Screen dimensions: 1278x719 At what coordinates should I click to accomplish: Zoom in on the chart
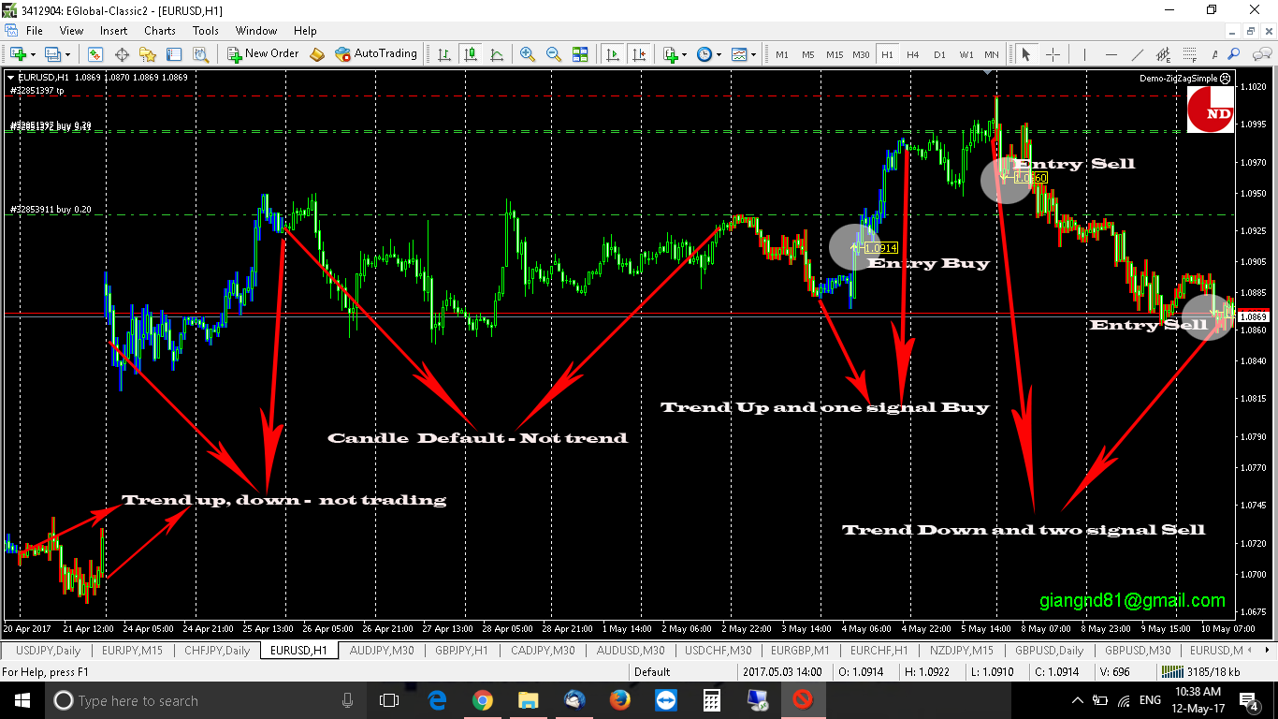coord(528,54)
